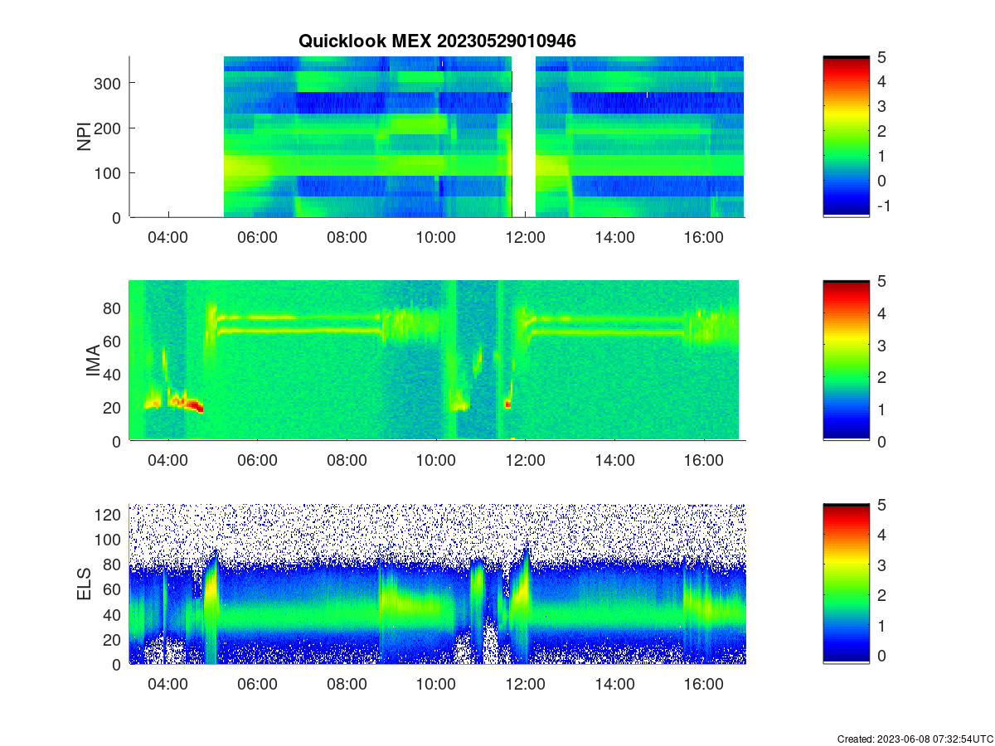Click "04:00" on the ELS time axis
The height and width of the screenshot is (746, 995).
pos(167,684)
